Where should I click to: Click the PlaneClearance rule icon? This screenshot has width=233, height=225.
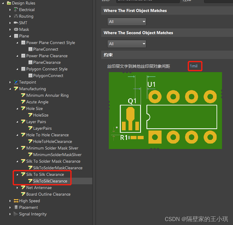[x=30, y=62]
